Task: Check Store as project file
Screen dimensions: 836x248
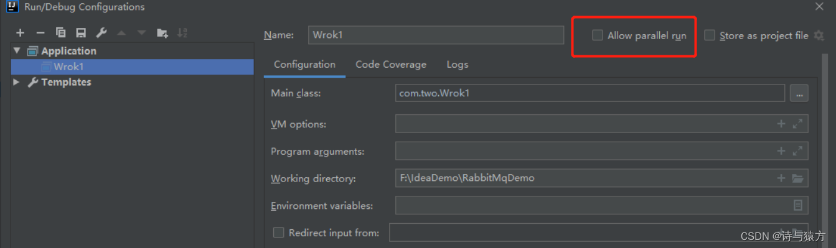Action: pyautogui.click(x=710, y=35)
